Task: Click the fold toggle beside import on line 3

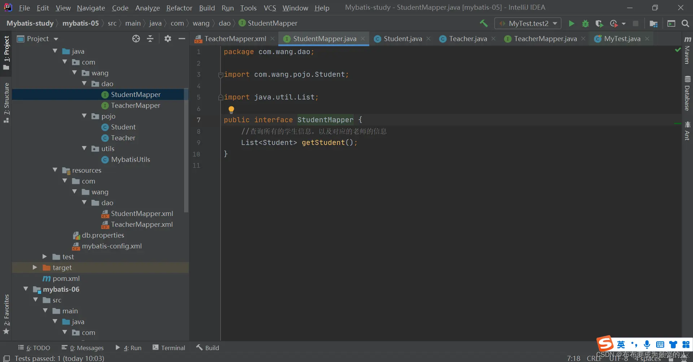Action: [x=221, y=75]
